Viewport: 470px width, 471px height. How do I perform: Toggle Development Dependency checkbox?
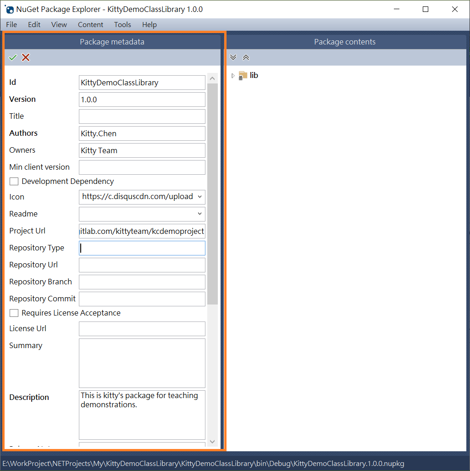(14, 182)
